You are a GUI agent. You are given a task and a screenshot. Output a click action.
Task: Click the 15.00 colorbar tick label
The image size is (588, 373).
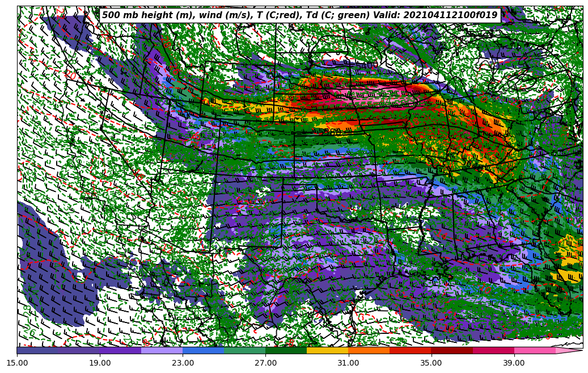[17, 362]
